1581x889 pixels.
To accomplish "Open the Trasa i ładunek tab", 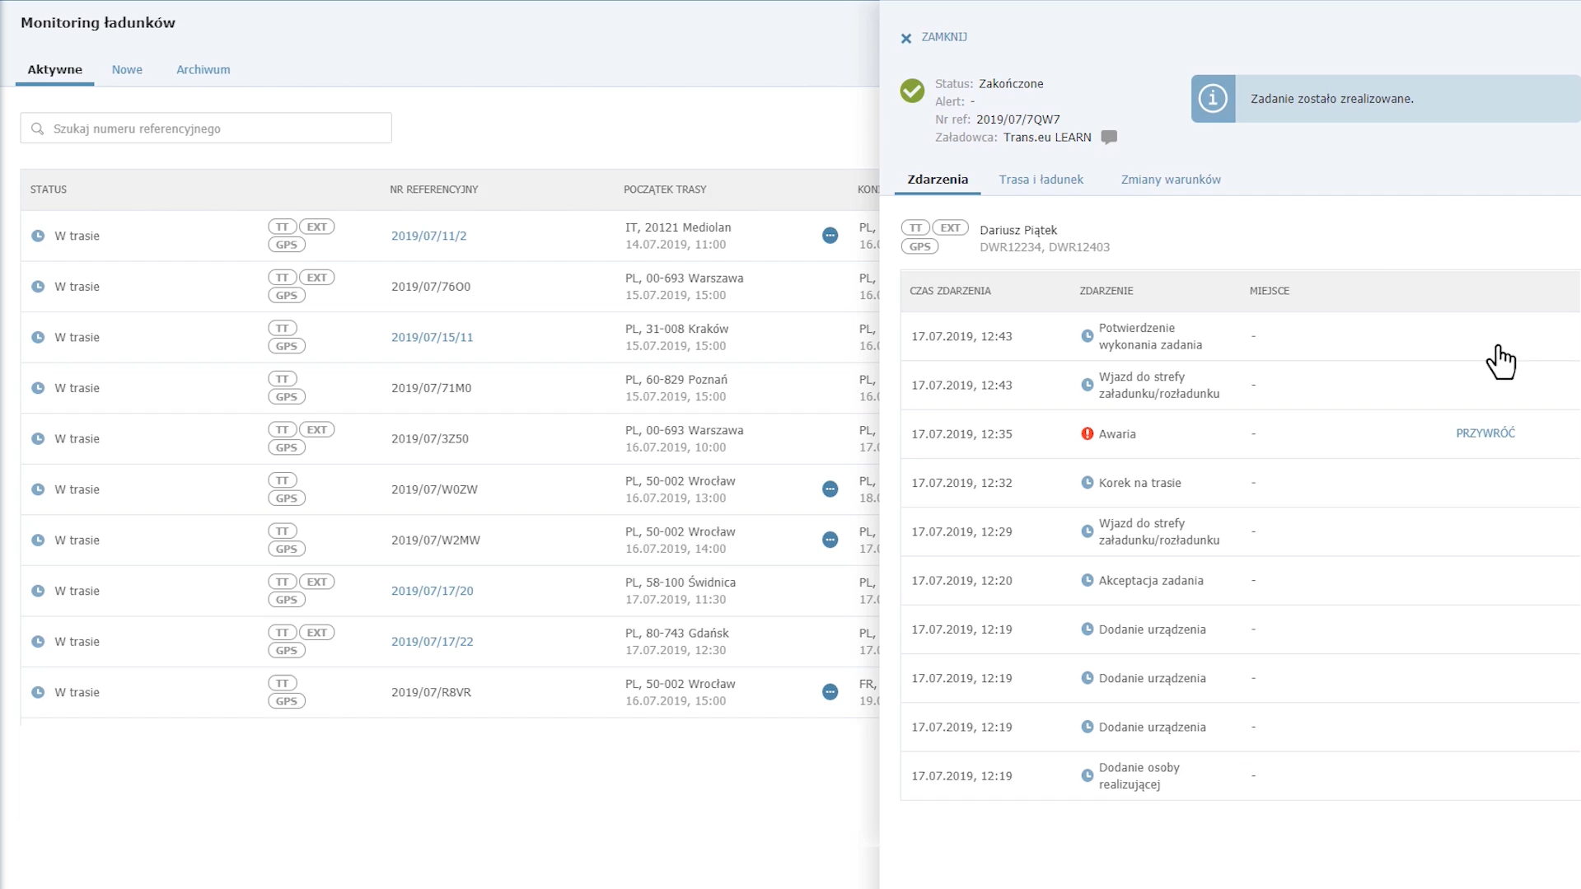I will coord(1041,180).
